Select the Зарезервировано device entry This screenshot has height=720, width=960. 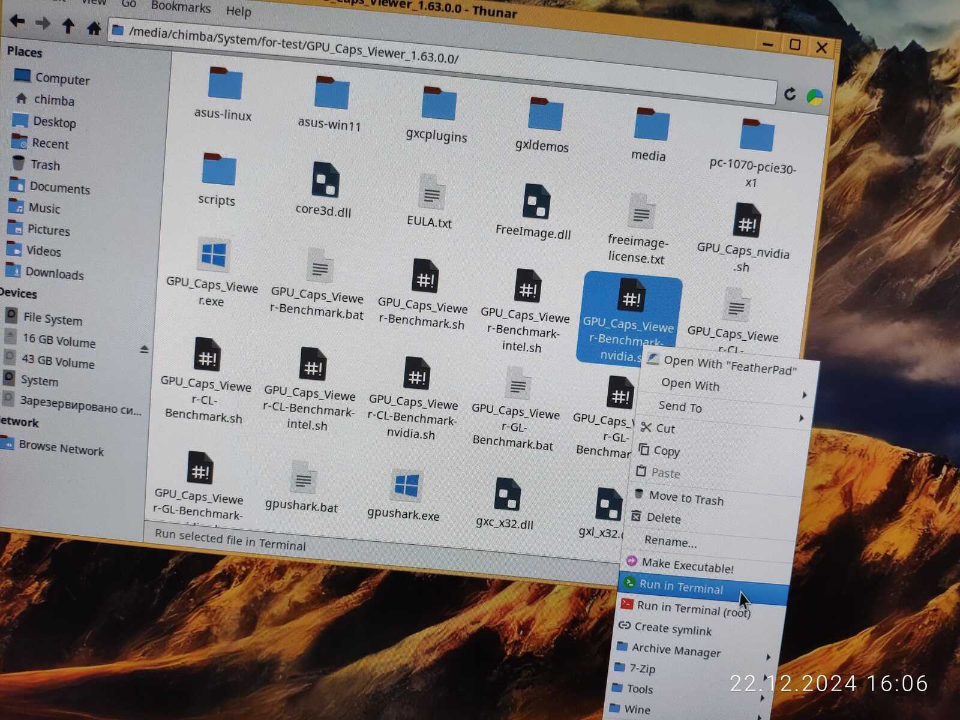pyautogui.click(x=72, y=403)
